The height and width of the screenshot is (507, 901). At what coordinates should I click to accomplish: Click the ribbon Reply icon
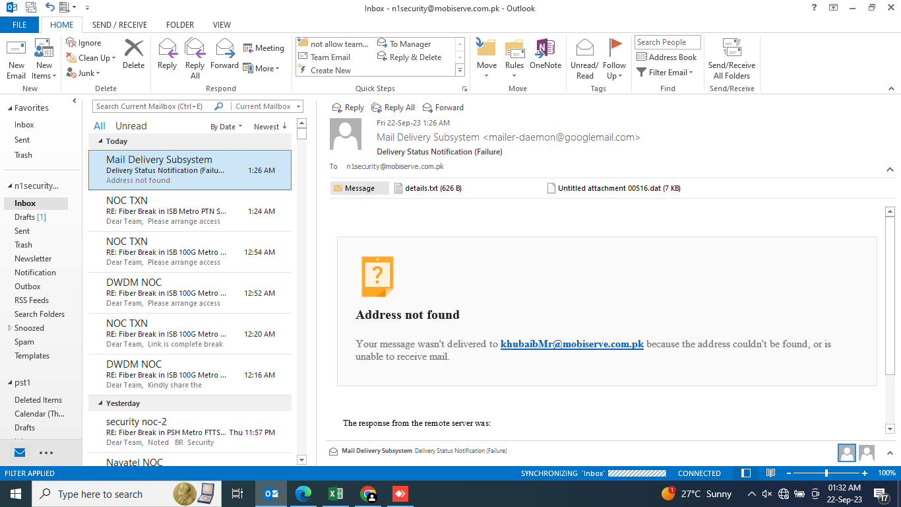click(x=168, y=49)
